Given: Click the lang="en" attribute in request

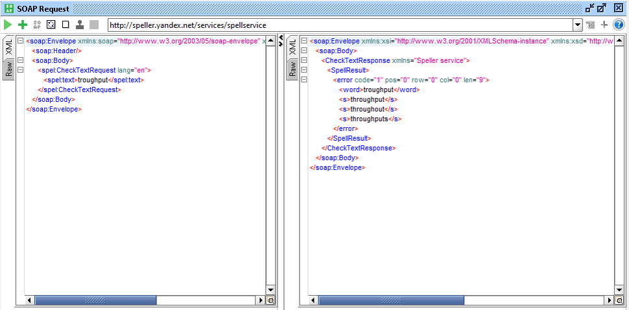Looking at the screenshot, I should pyautogui.click(x=134, y=70).
